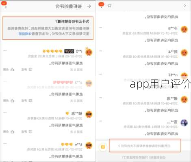Open the folded reviews link at bottom
This screenshot has width=191, height=162.
145,146
